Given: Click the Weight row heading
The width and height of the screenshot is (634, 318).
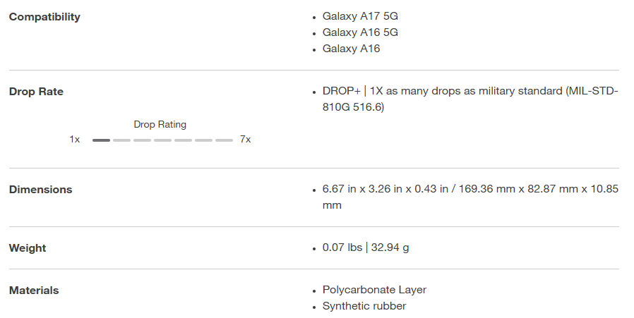Looking at the screenshot, I should click(x=28, y=248).
